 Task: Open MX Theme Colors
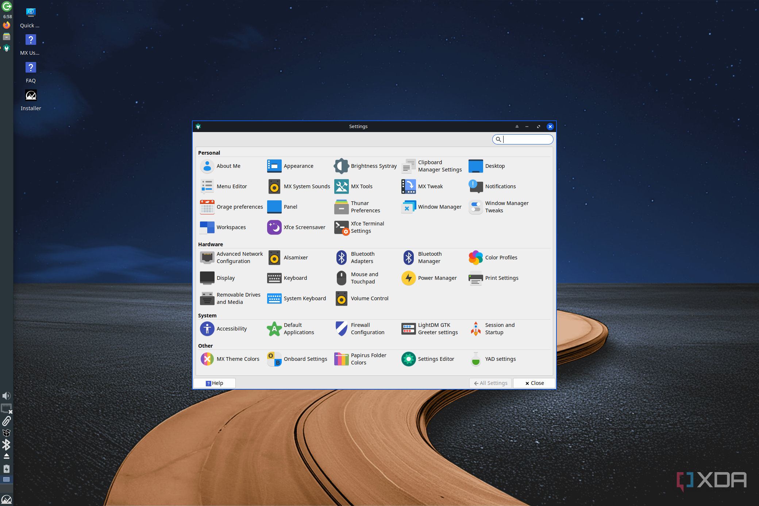(x=230, y=359)
